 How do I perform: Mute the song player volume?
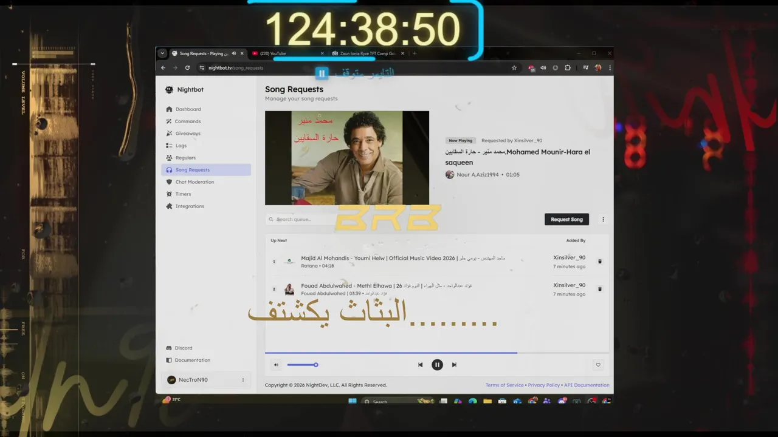tap(276, 365)
